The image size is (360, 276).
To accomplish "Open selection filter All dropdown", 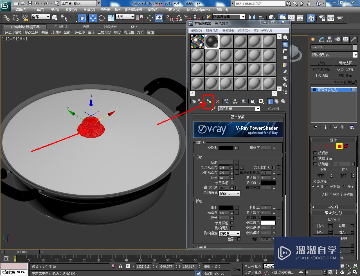I will tap(40, 17).
